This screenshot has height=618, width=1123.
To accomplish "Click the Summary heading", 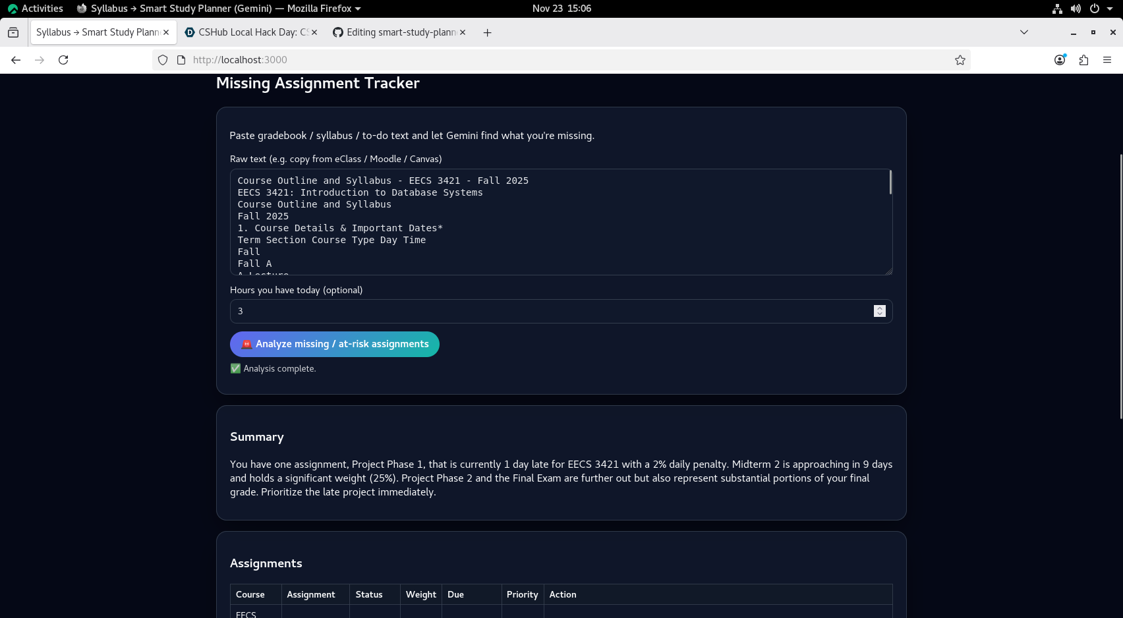I will coord(257,437).
